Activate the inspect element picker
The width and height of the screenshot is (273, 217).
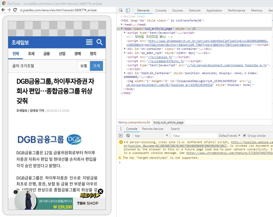(x=121, y=10)
